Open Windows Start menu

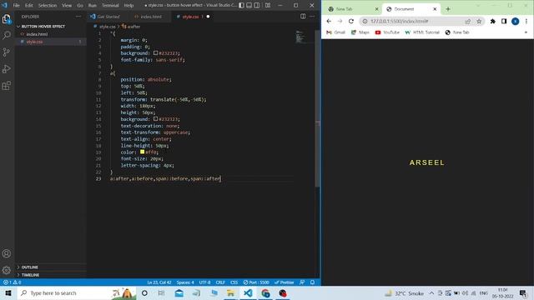(x=8, y=292)
